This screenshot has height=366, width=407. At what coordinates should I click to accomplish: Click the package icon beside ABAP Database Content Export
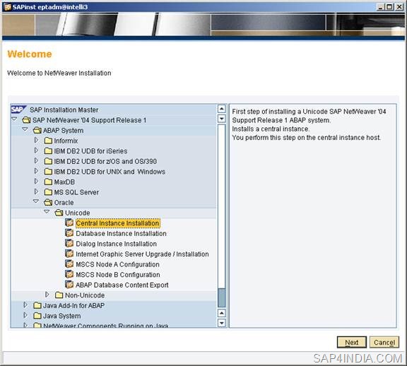point(69,285)
